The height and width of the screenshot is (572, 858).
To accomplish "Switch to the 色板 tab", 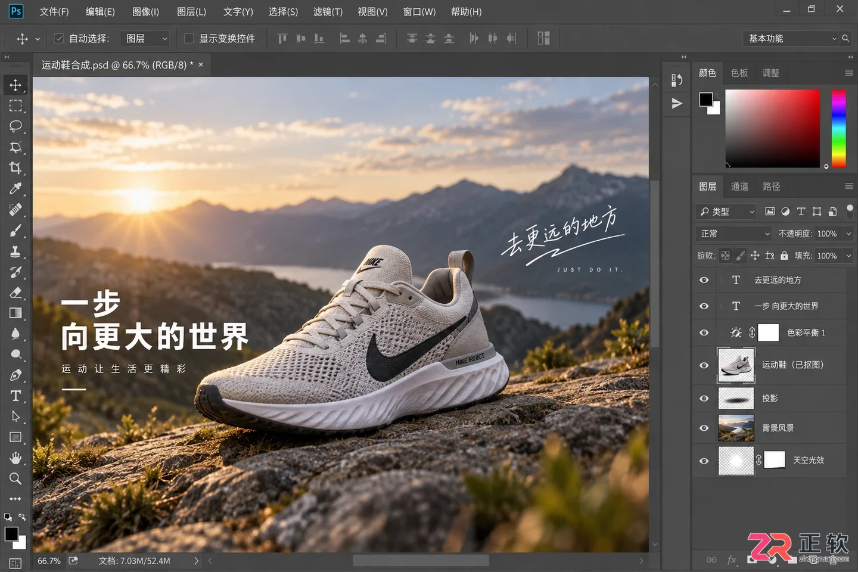I will point(739,73).
